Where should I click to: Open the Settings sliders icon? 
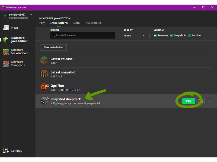pyautogui.click(x=6, y=151)
